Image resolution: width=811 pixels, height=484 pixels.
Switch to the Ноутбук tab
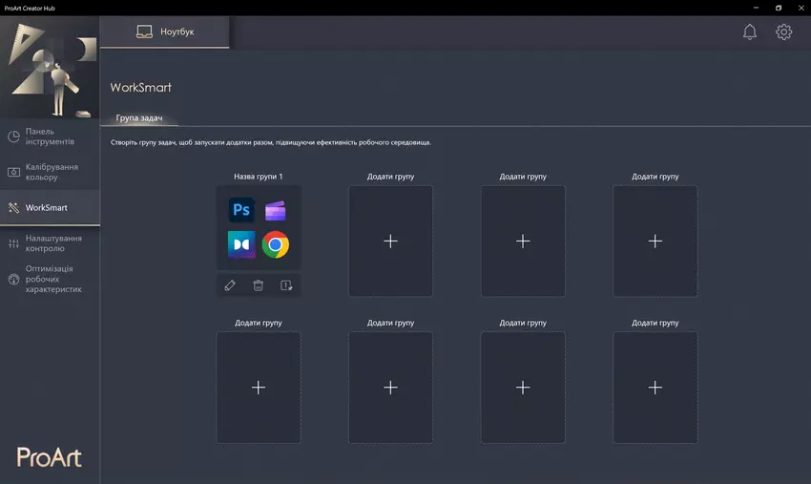165,32
